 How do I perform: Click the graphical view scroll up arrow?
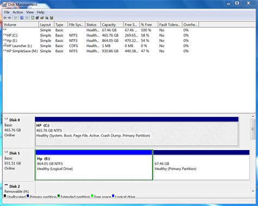coord(253,116)
